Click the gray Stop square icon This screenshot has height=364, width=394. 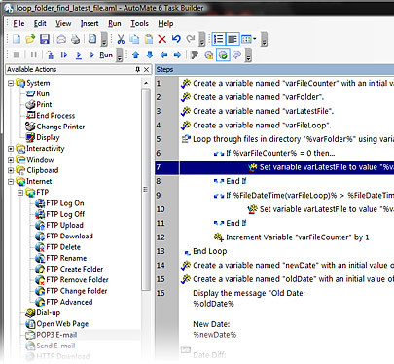(17, 55)
